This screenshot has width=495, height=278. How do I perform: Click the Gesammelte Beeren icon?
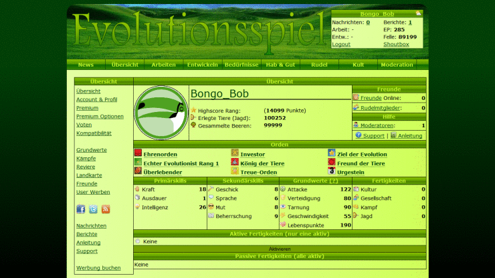point(193,125)
